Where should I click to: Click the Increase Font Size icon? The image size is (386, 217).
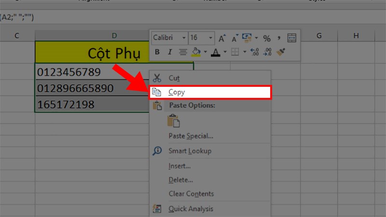coord(222,38)
